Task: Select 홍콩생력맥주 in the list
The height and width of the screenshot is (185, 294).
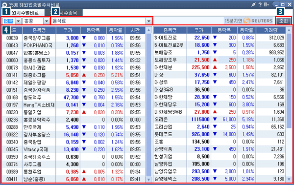Action: pyautogui.click(x=37, y=120)
